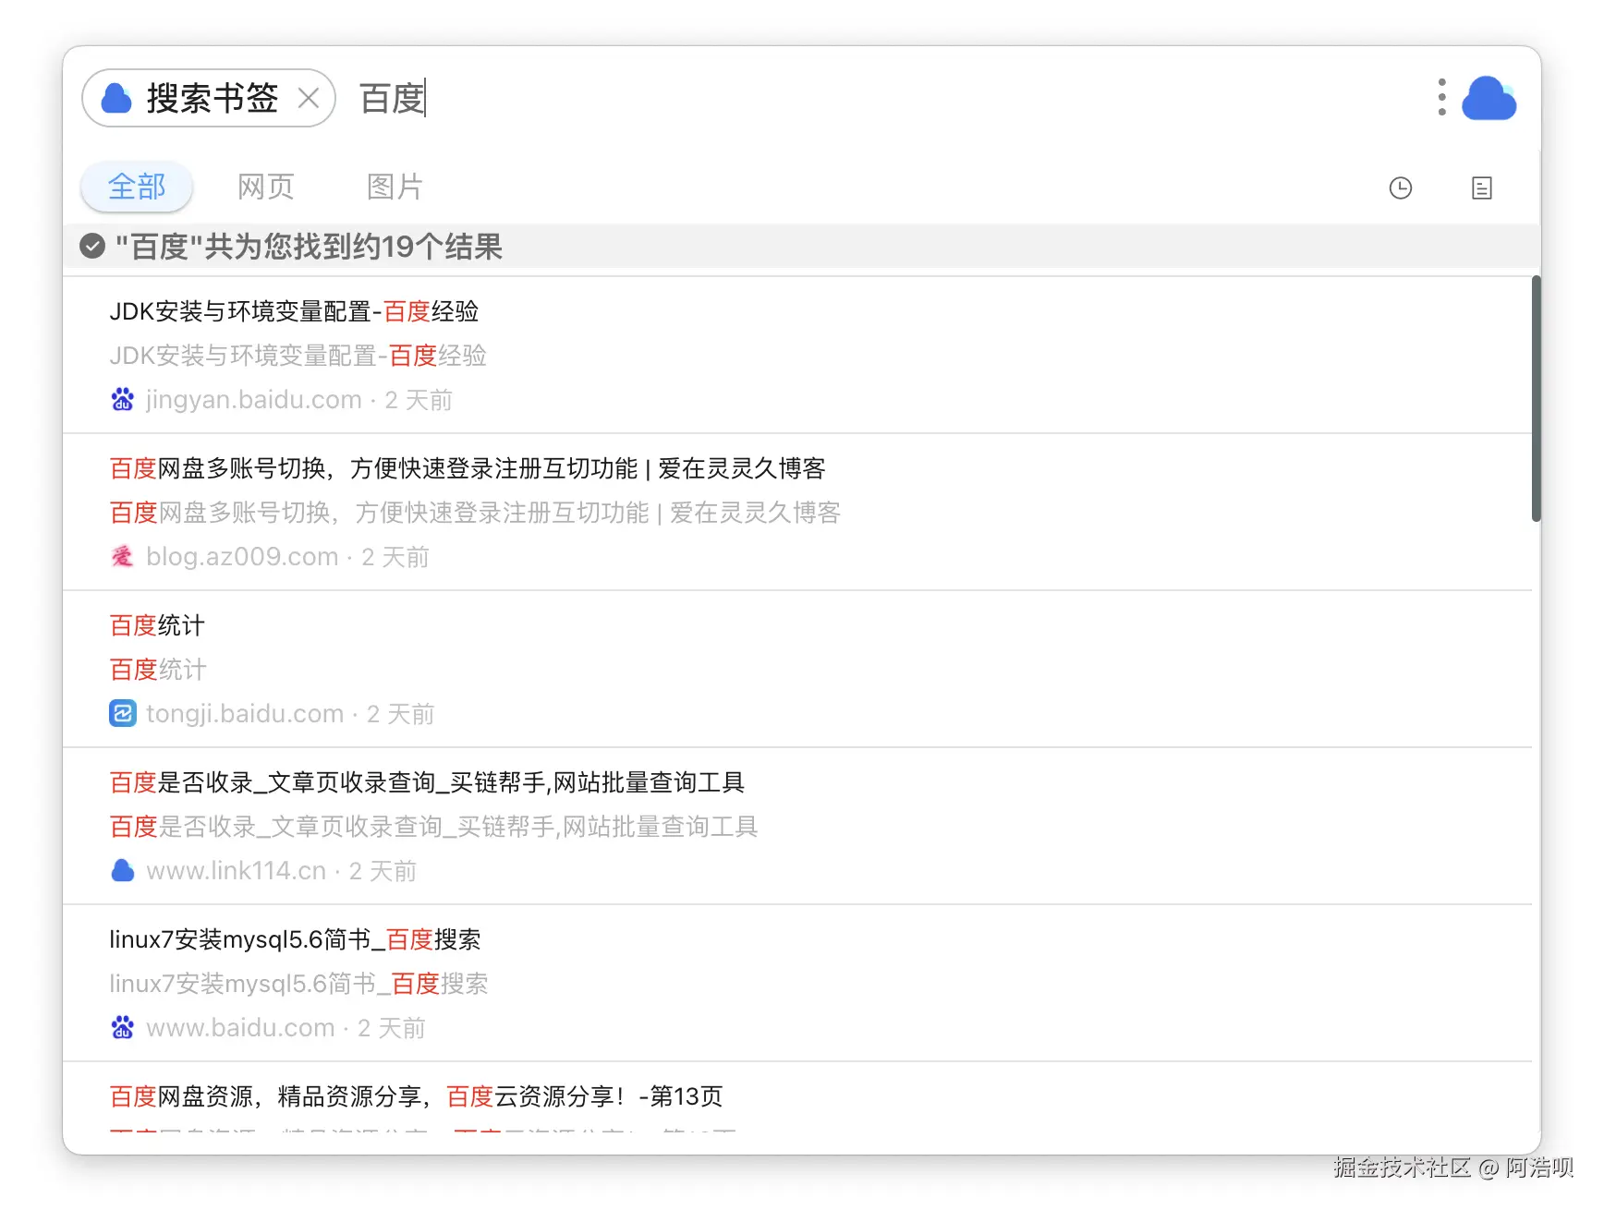Click Baidu paw favicon for jingyan.baidu.com

[x=123, y=400]
